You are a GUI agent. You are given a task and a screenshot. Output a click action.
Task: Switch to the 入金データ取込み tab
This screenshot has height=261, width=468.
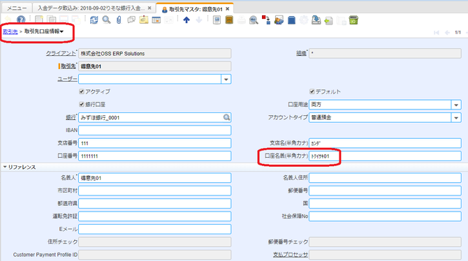[91, 8]
